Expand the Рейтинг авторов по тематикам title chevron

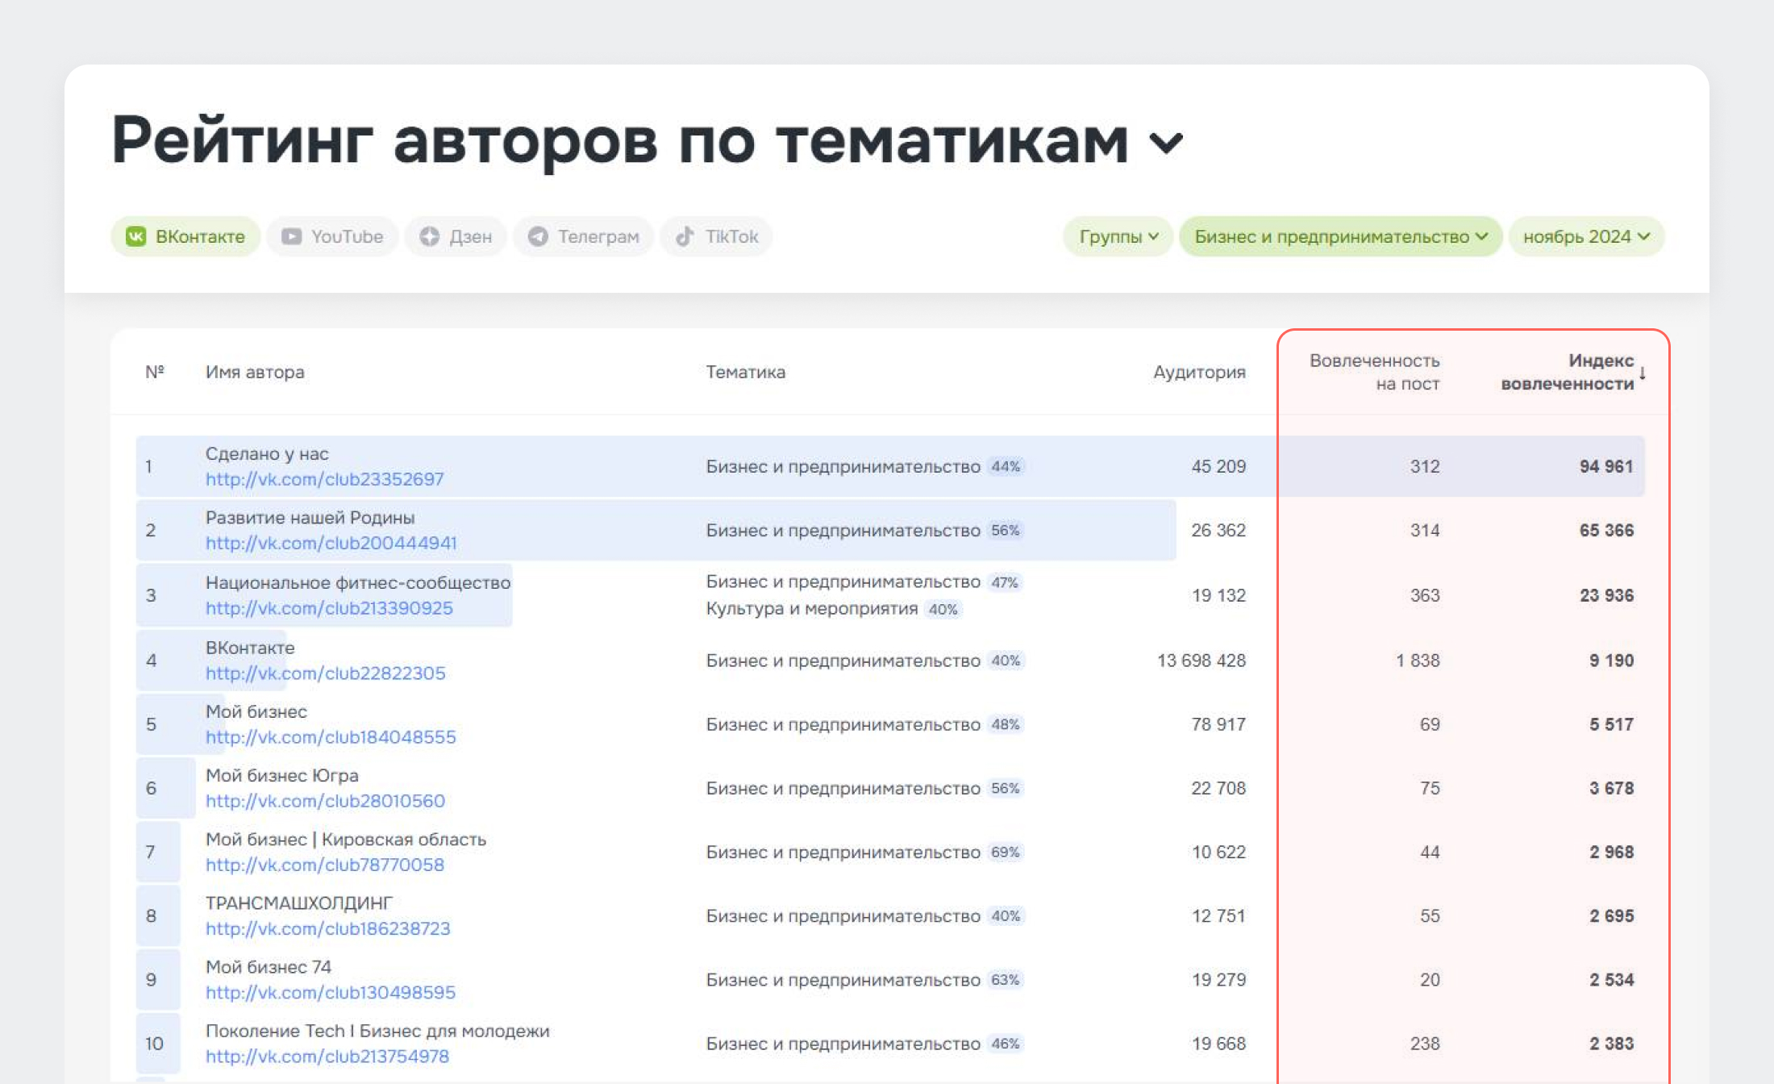pos(1166,144)
